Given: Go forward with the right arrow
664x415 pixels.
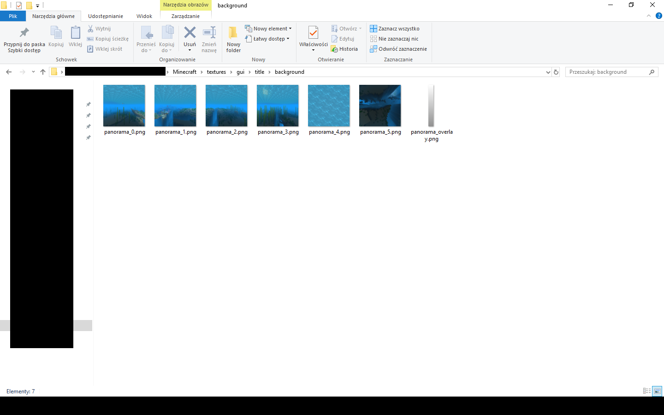Looking at the screenshot, I should click(x=22, y=72).
